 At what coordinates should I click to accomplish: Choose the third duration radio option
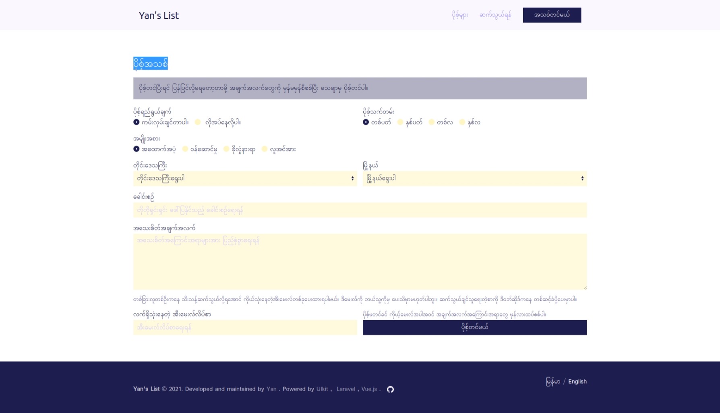point(432,122)
